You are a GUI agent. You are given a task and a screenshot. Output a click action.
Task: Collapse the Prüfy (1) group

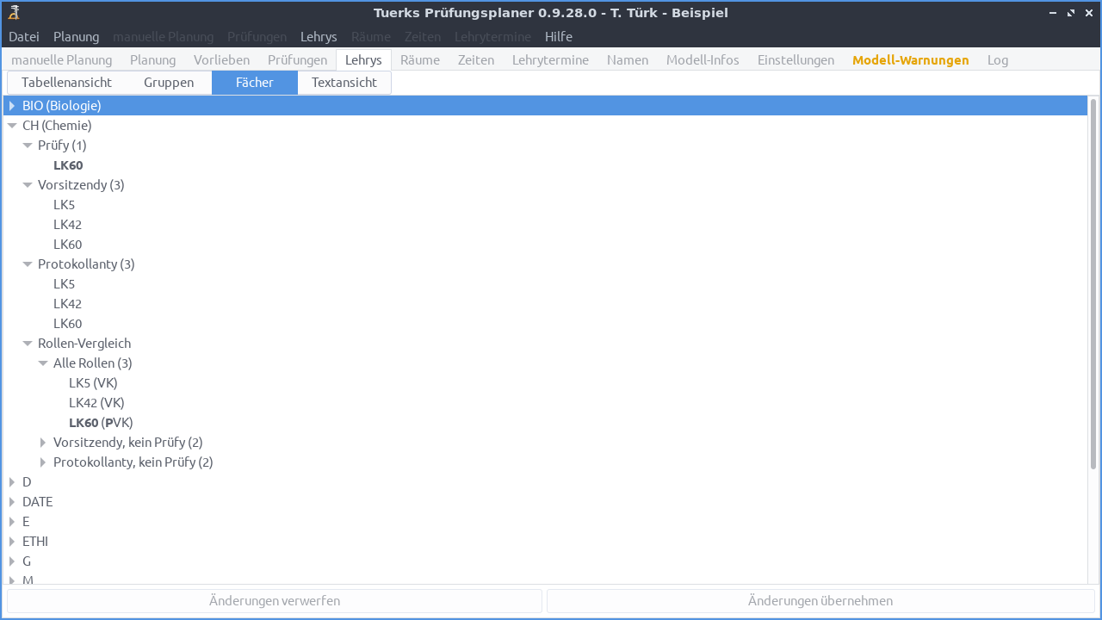[x=27, y=145]
